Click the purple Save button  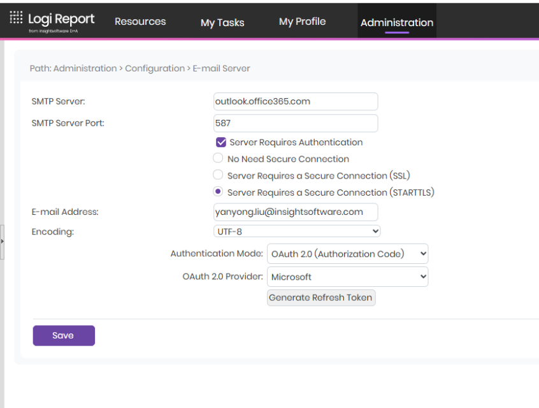64,335
